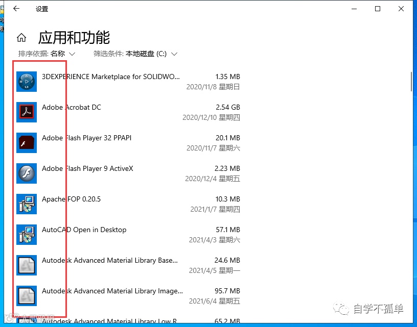Go back using the arrow in title bar
This screenshot has width=417, height=327.
click(16, 9)
